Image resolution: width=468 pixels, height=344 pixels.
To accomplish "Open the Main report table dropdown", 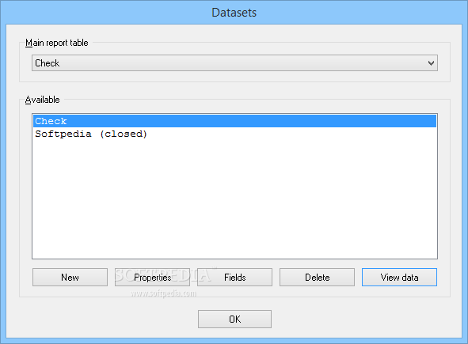I will pyautogui.click(x=234, y=63).
